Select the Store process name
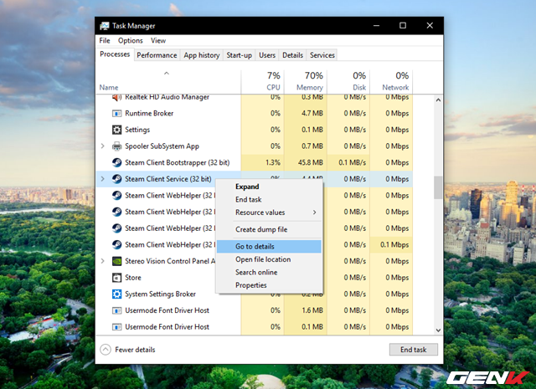 [133, 278]
